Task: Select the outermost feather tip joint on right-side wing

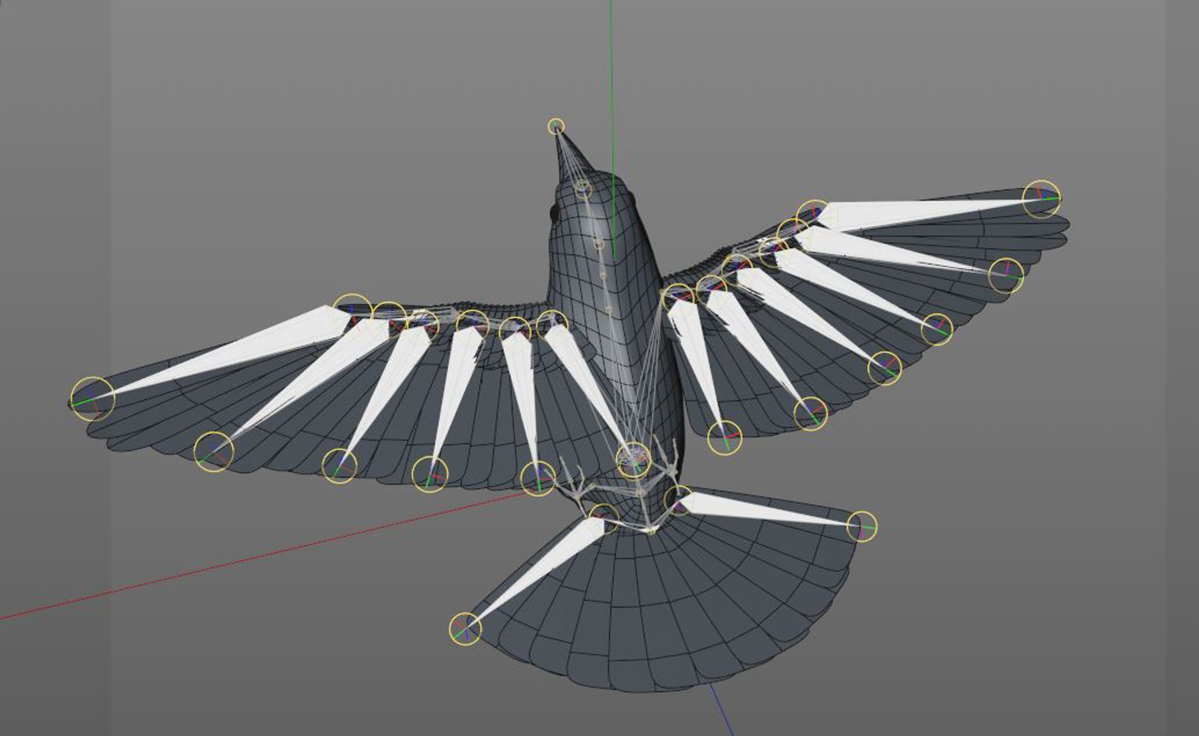Action: click(1041, 199)
